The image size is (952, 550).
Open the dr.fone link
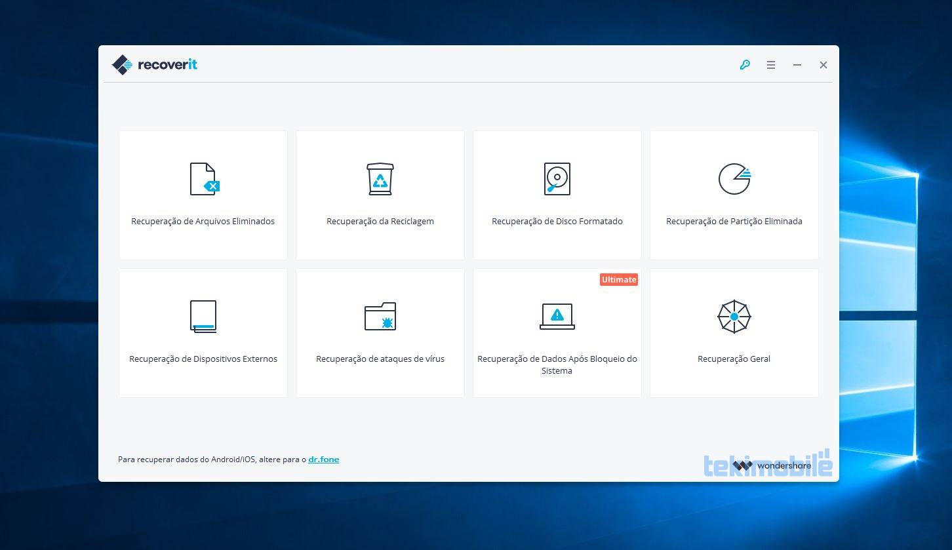coord(324,460)
